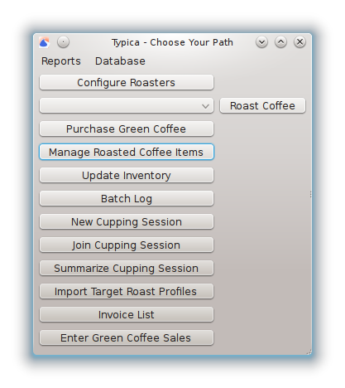Click Join Cupping Session
345x388 pixels.
pos(127,245)
